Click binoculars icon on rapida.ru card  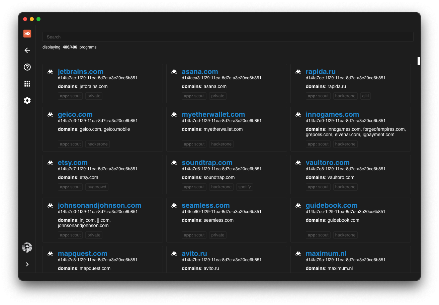click(x=298, y=72)
